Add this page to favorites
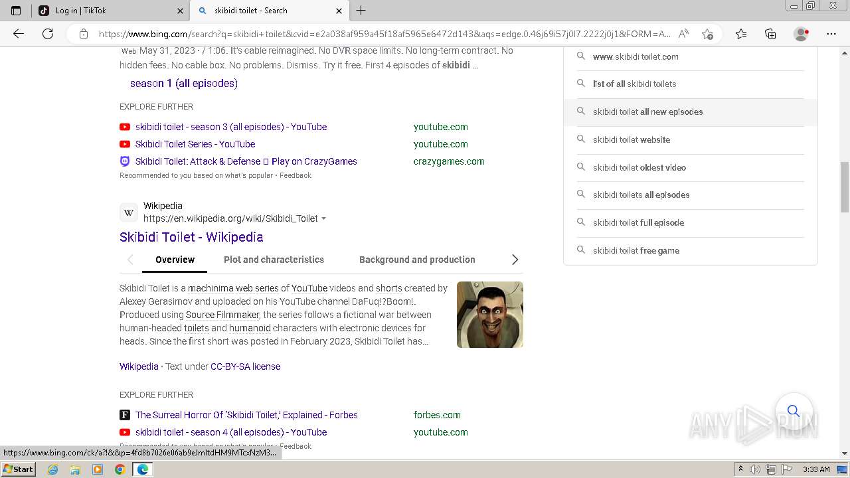 click(708, 34)
